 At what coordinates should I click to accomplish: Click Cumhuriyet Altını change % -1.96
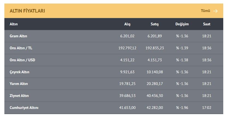pos(182,108)
